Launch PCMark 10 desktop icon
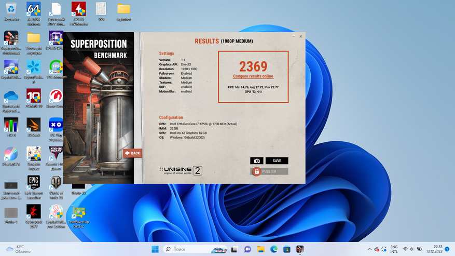The image size is (455, 256). coord(33,99)
